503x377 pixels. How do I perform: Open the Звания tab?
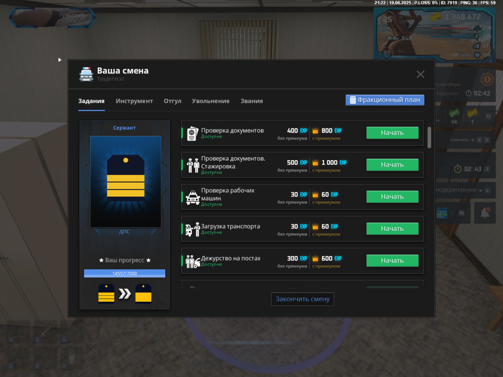pyautogui.click(x=251, y=101)
